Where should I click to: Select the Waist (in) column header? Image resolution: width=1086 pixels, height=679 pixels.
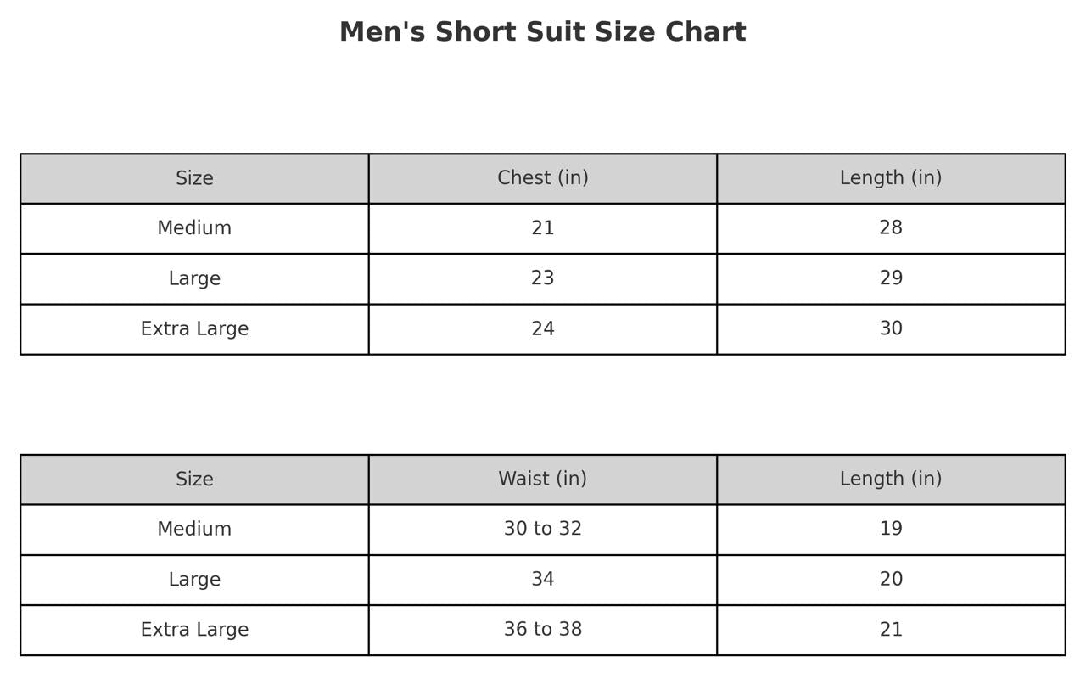pyautogui.click(x=542, y=479)
